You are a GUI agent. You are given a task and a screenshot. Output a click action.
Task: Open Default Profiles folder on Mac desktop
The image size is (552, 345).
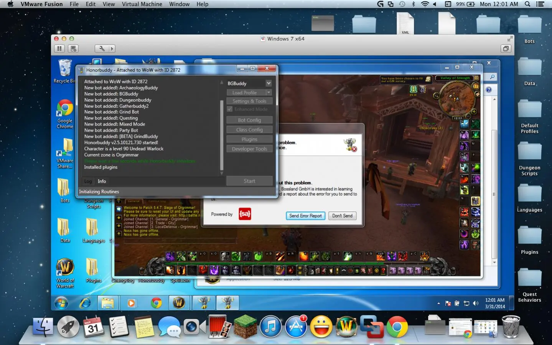click(x=529, y=117)
